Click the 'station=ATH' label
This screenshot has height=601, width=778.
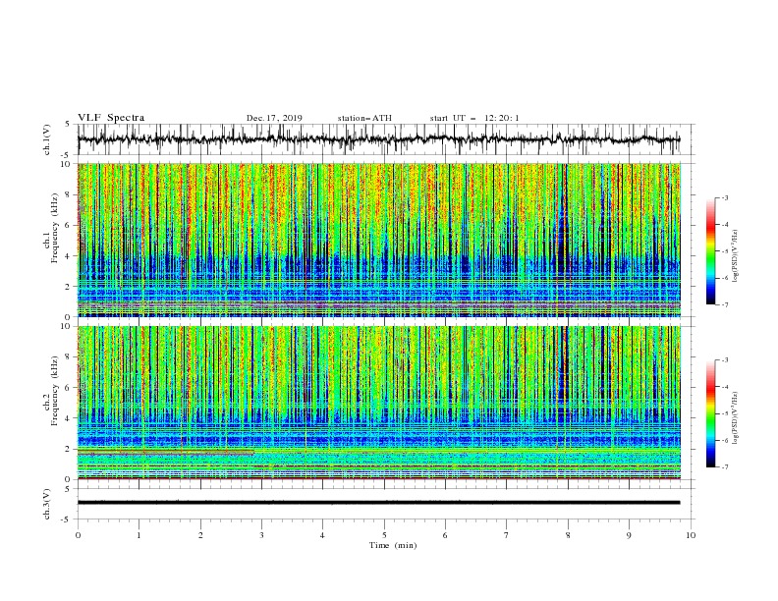364,118
